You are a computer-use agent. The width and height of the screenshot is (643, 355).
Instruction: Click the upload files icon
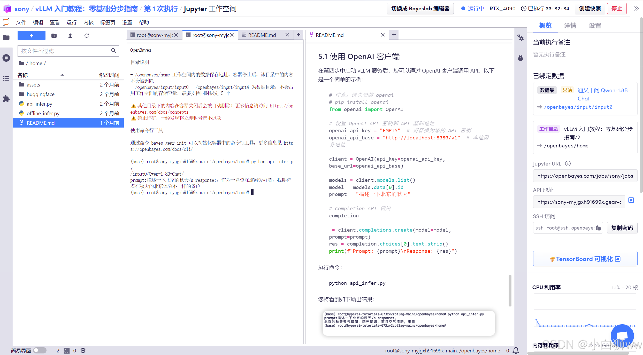(70, 36)
